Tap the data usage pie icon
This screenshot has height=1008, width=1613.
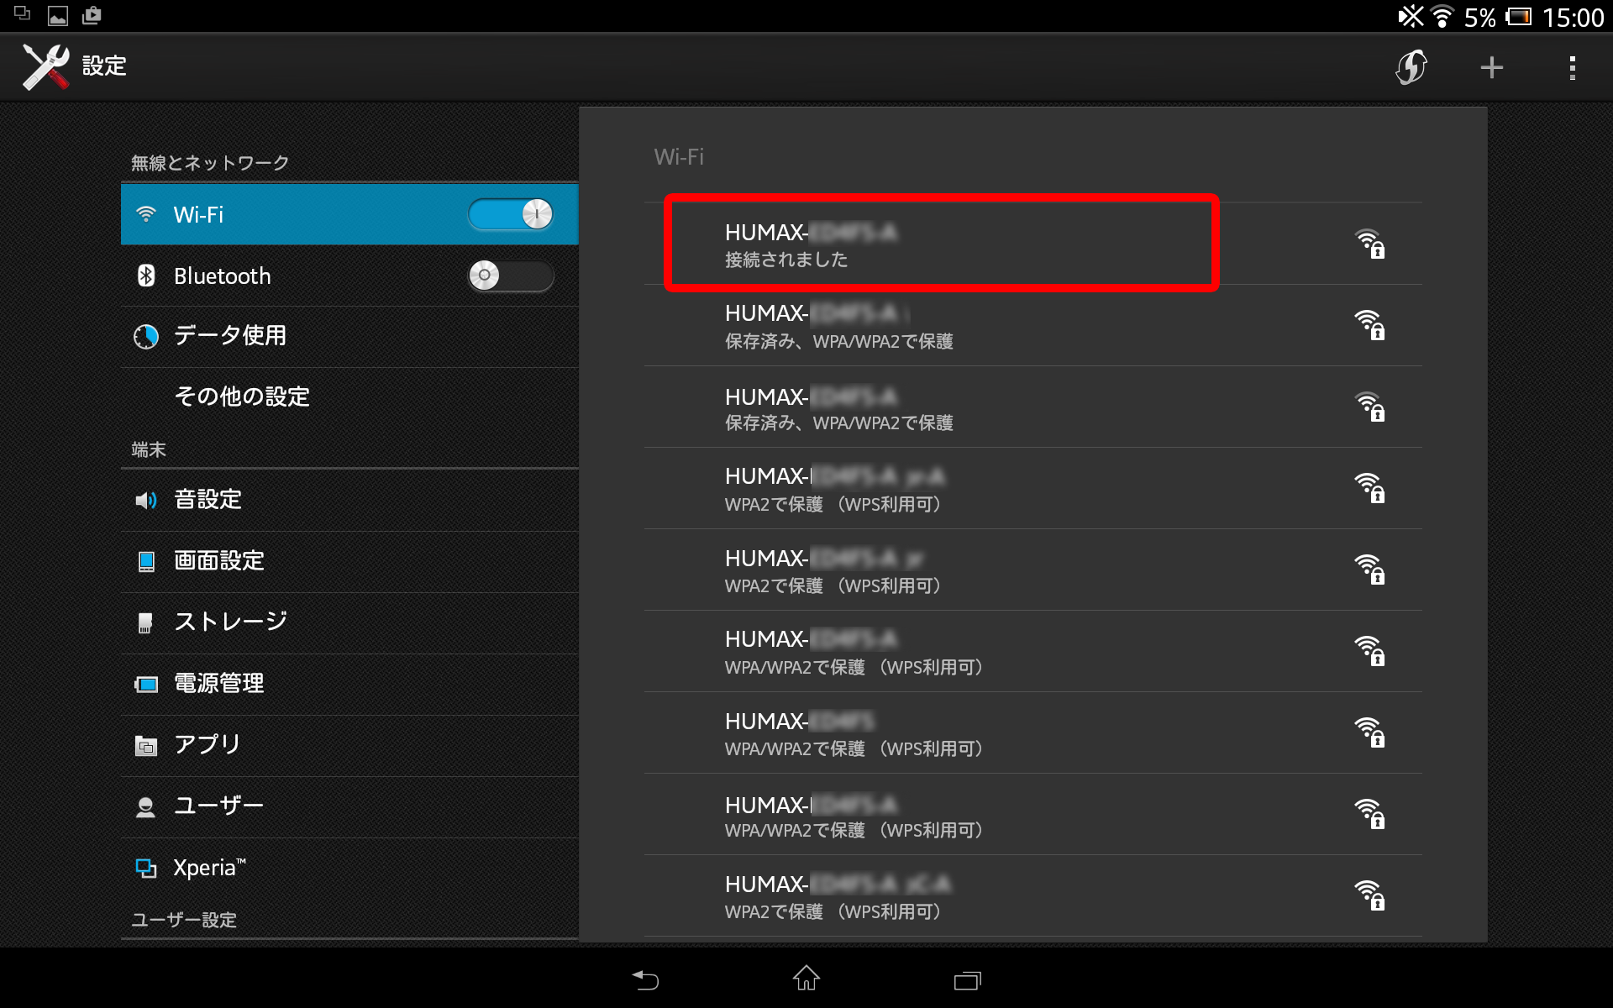(x=146, y=337)
